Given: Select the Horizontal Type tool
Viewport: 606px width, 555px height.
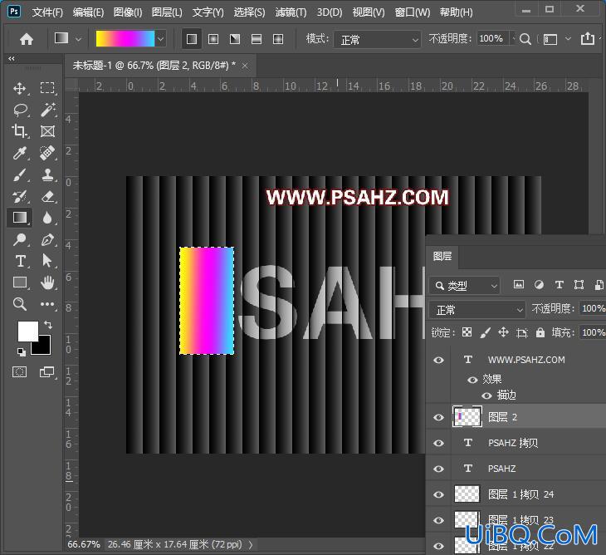Looking at the screenshot, I should 20,261.
